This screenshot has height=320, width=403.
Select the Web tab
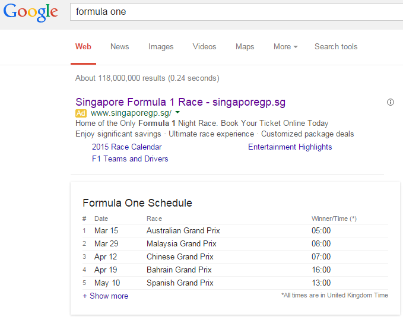83,46
